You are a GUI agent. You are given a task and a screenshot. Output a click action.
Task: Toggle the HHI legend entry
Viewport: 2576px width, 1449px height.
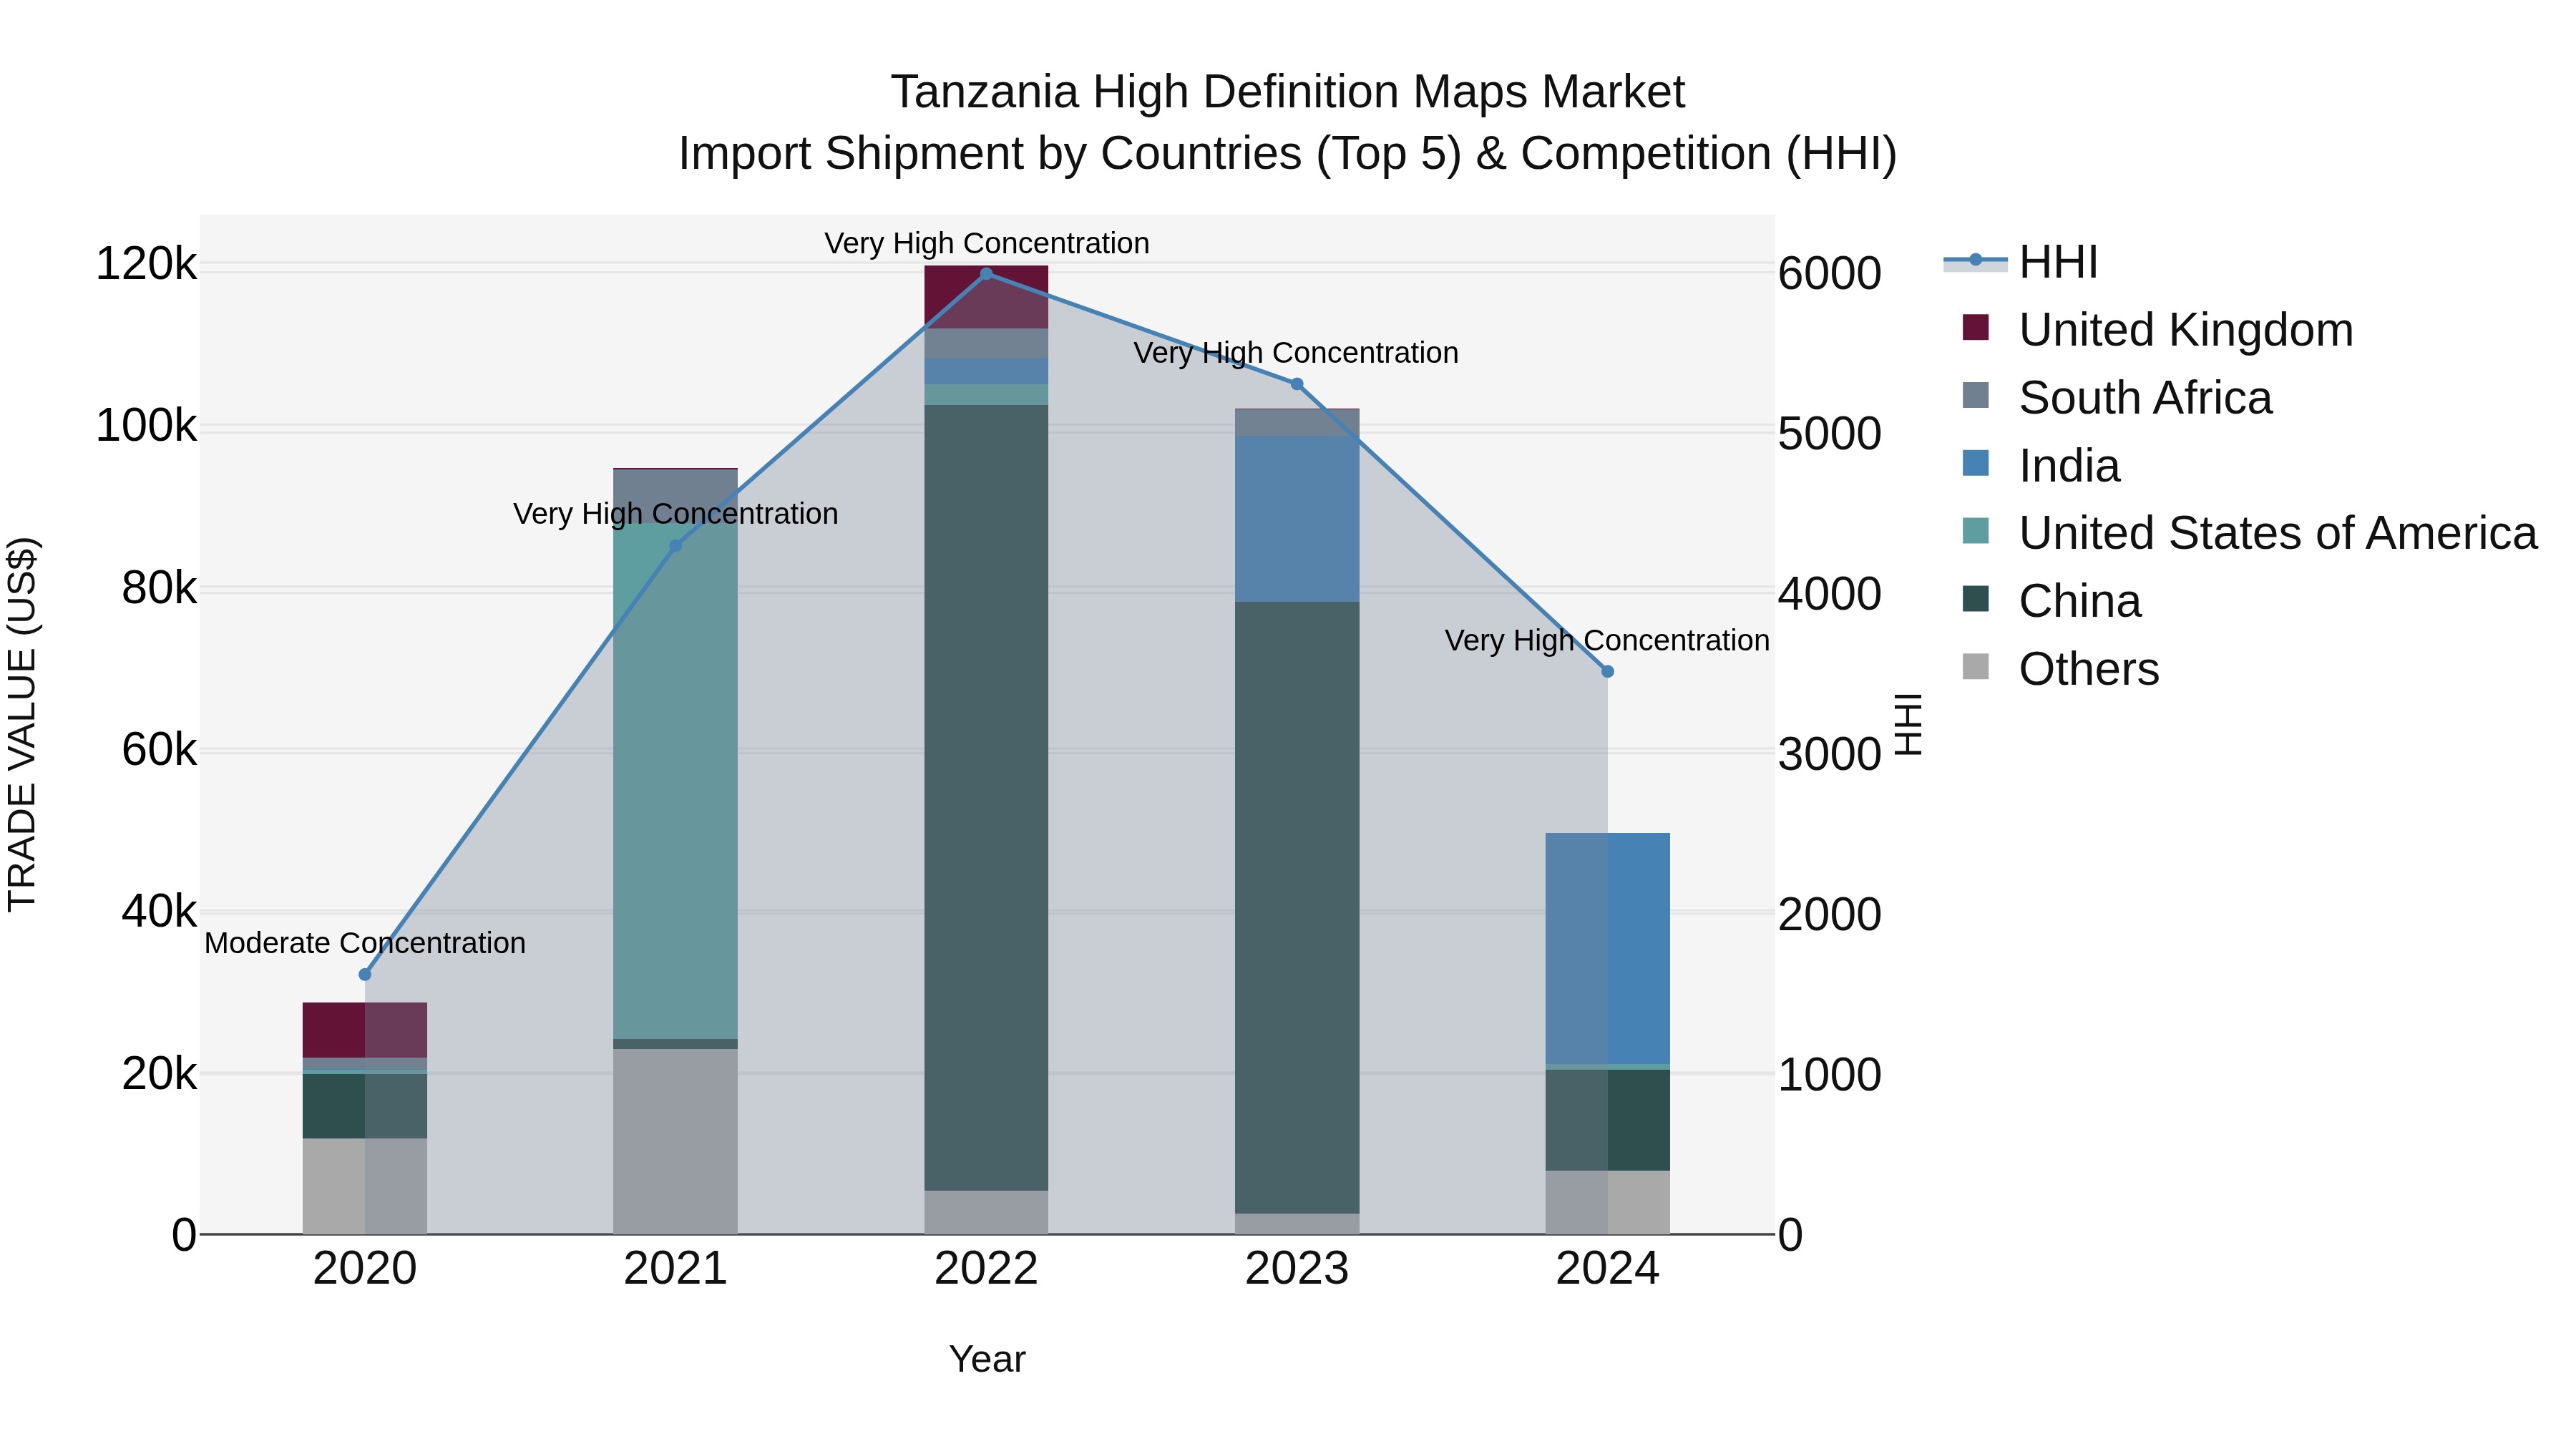click(2020, 262)
